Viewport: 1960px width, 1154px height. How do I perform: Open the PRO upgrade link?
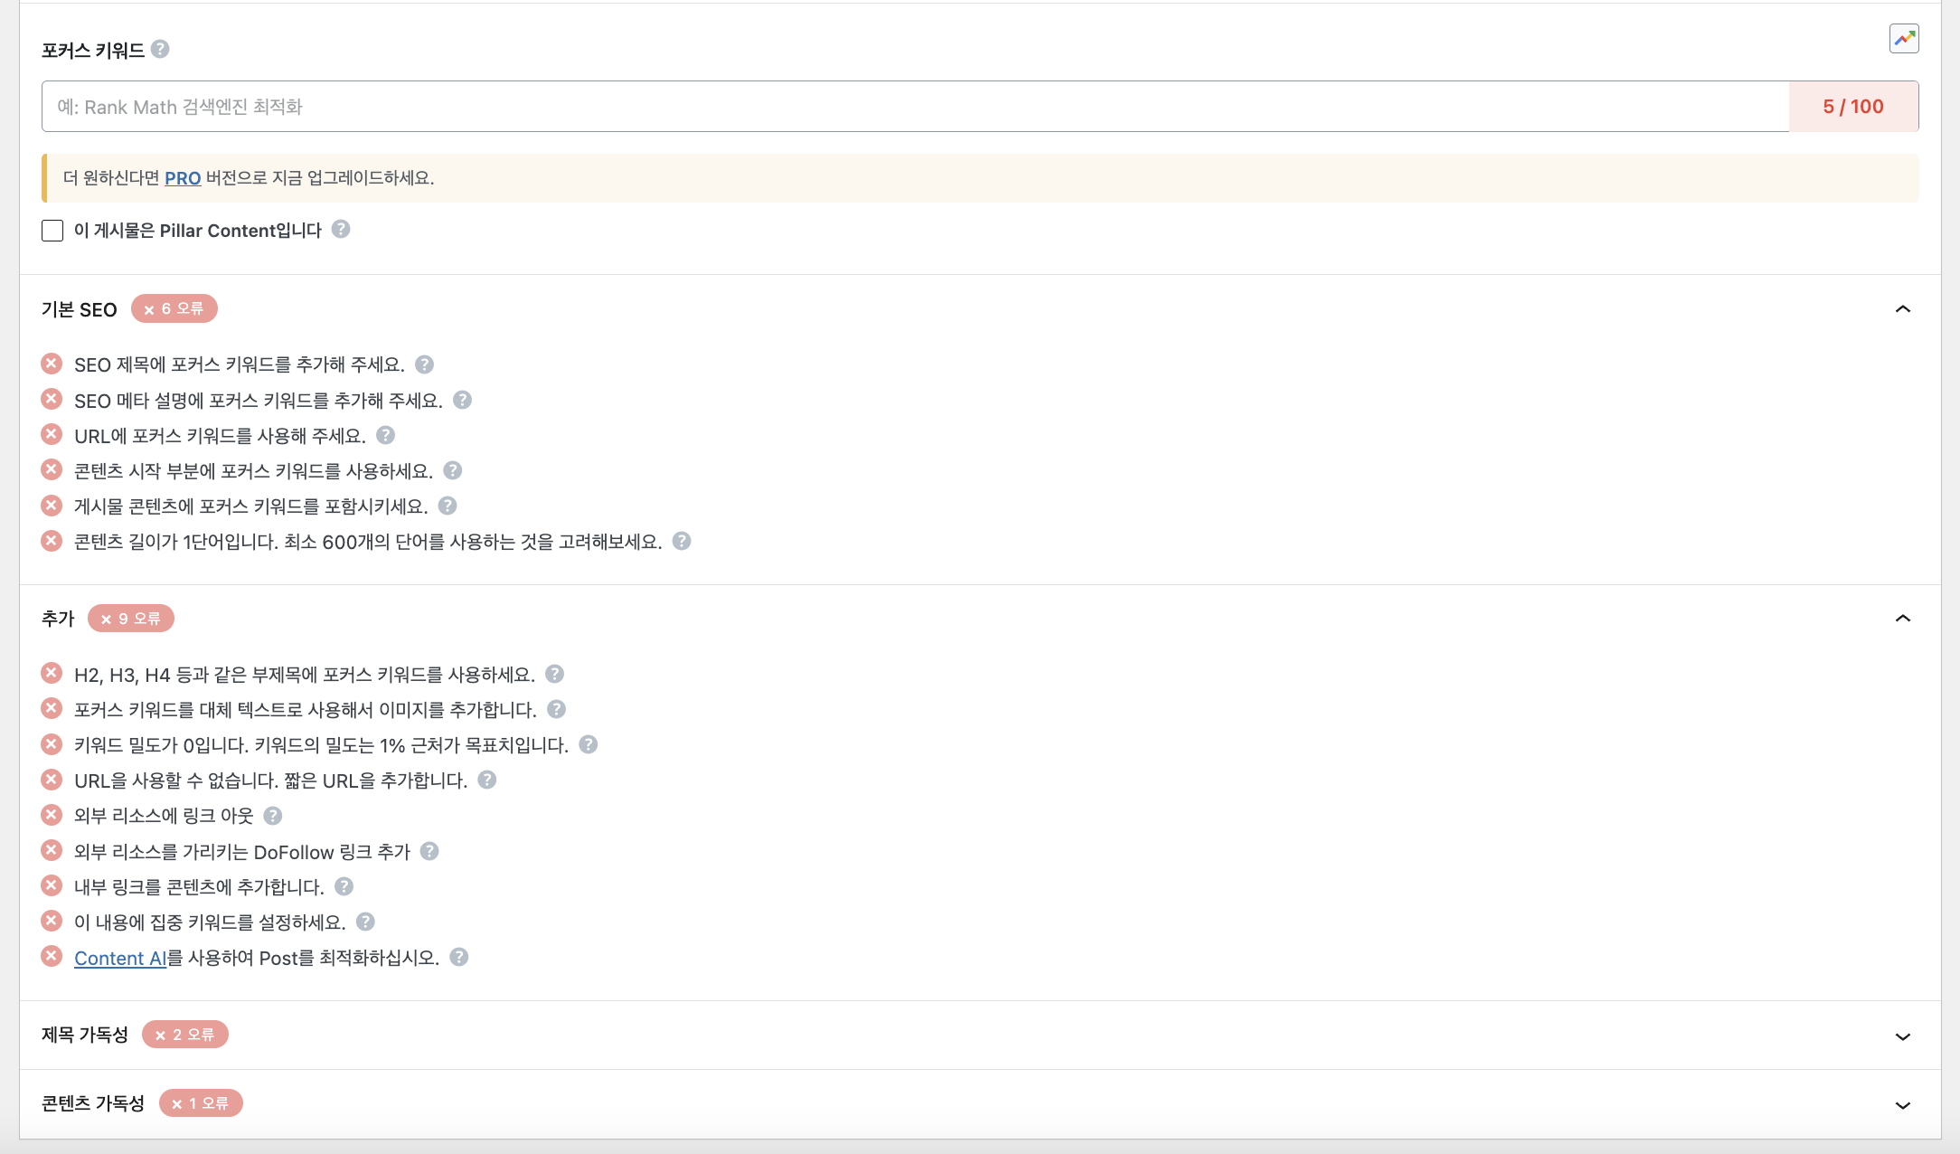click(183, 178)
